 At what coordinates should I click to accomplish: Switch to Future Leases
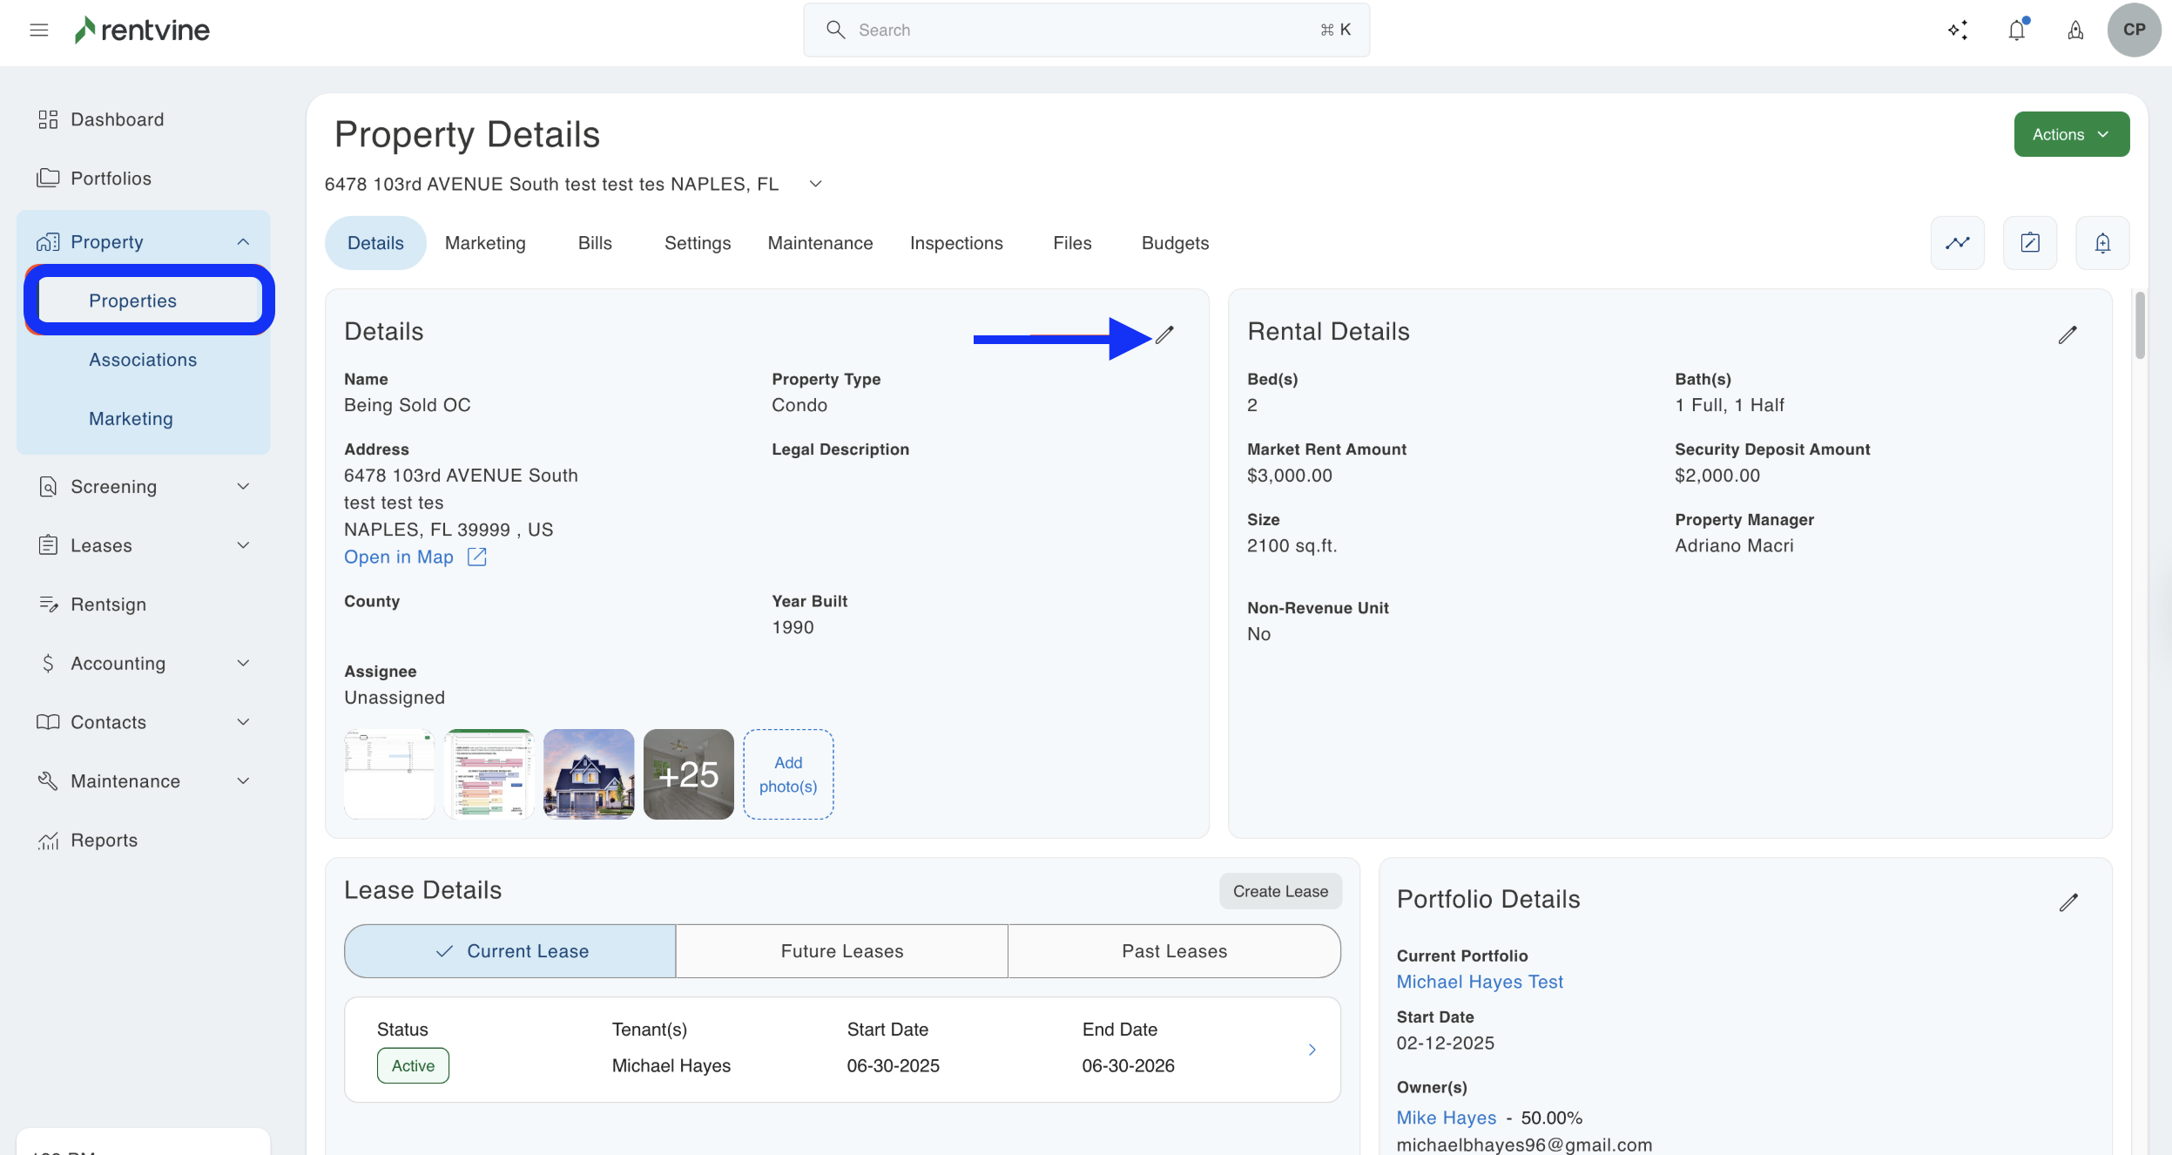841,951
